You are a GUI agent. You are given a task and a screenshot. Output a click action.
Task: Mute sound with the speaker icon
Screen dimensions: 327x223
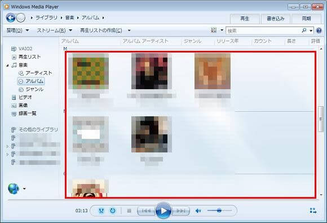click(198, 211)
